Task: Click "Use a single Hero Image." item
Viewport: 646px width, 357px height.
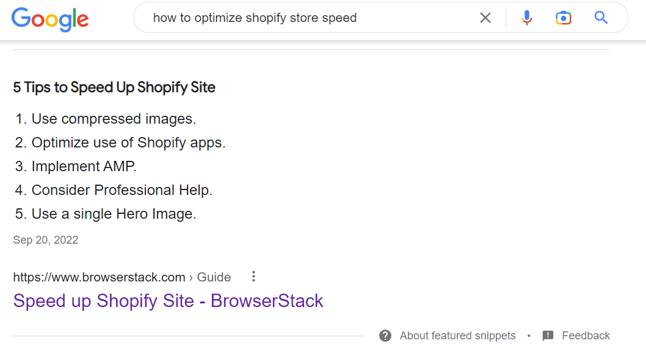Action: point(114,214)
